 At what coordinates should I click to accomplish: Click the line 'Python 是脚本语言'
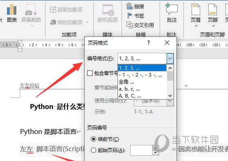[48, 132]
